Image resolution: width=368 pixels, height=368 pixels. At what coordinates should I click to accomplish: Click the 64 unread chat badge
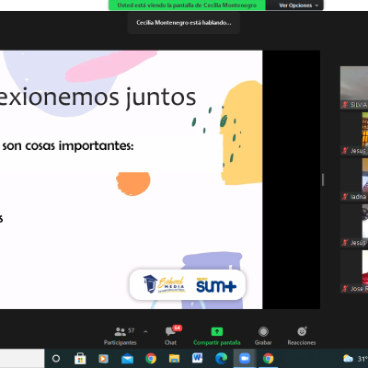(x=178, y=328)
